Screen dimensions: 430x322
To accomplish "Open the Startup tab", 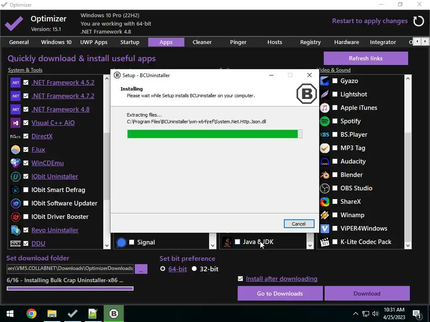I will [x=130, y=42].
